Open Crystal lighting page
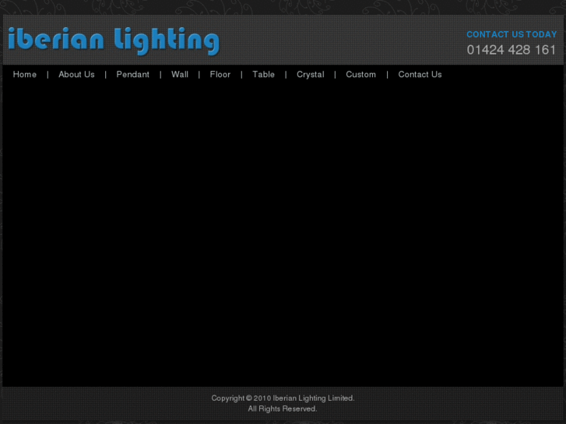This screenshot has height=424, width=566. pyautogui.click(x=311, y=75)
